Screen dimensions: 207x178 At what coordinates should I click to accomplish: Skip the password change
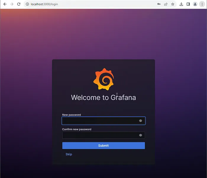[69, 154]
